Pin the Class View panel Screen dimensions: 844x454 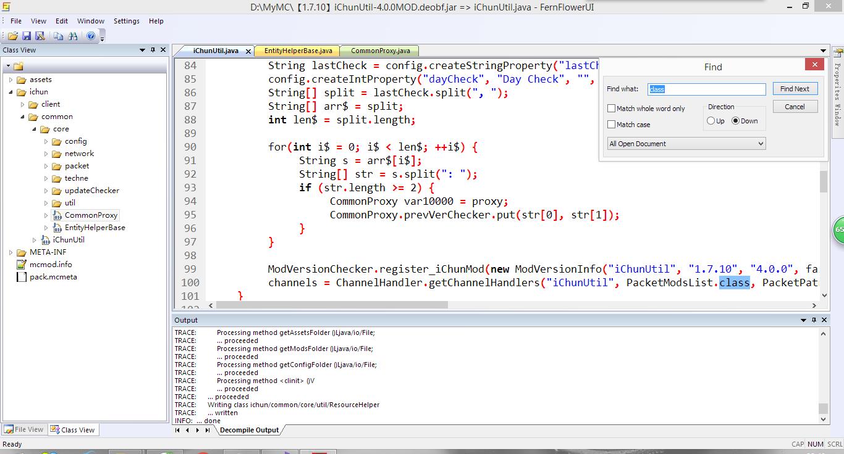153,50
